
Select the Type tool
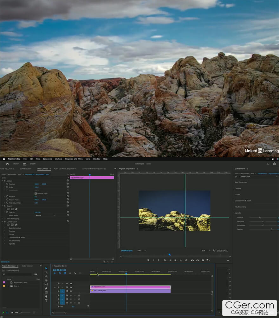click(x=46, y=300)
